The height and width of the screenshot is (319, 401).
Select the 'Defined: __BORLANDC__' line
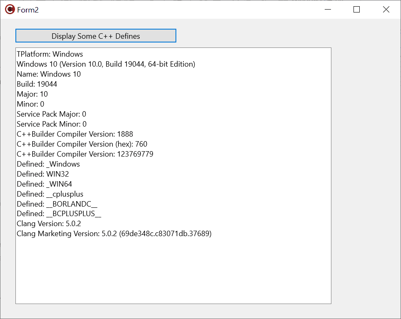pos(57,204)
